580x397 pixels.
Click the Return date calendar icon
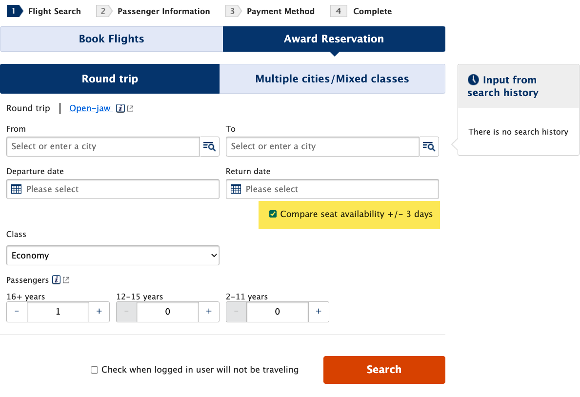point(236,189)
